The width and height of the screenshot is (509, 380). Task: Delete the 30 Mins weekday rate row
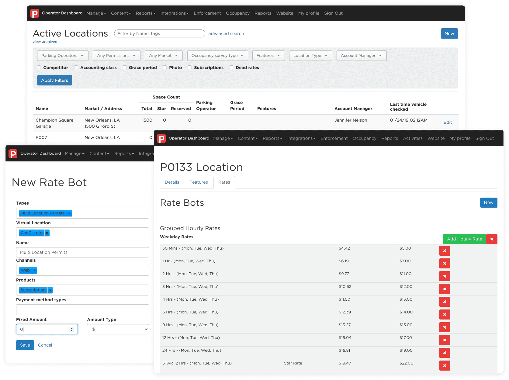click(x=445, y=250)
